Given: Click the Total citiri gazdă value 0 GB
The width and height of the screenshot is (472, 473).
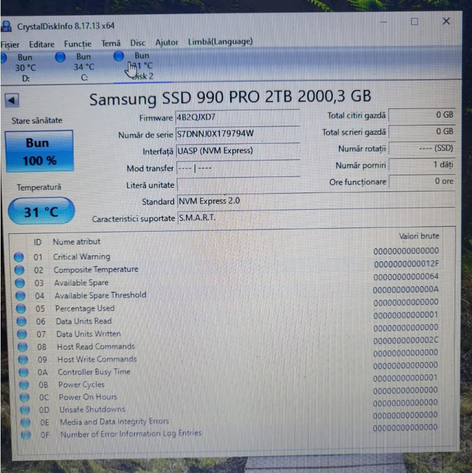Looking at the screenshot, I should [x=421, y=115].
